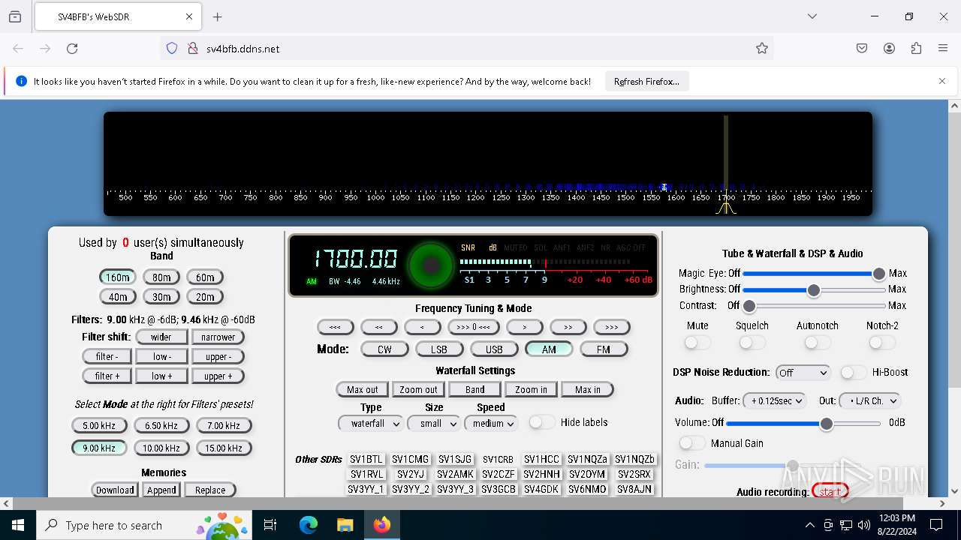The image size is (961, 540).
Task: Zoom in the waterfall
Action: 531,390
